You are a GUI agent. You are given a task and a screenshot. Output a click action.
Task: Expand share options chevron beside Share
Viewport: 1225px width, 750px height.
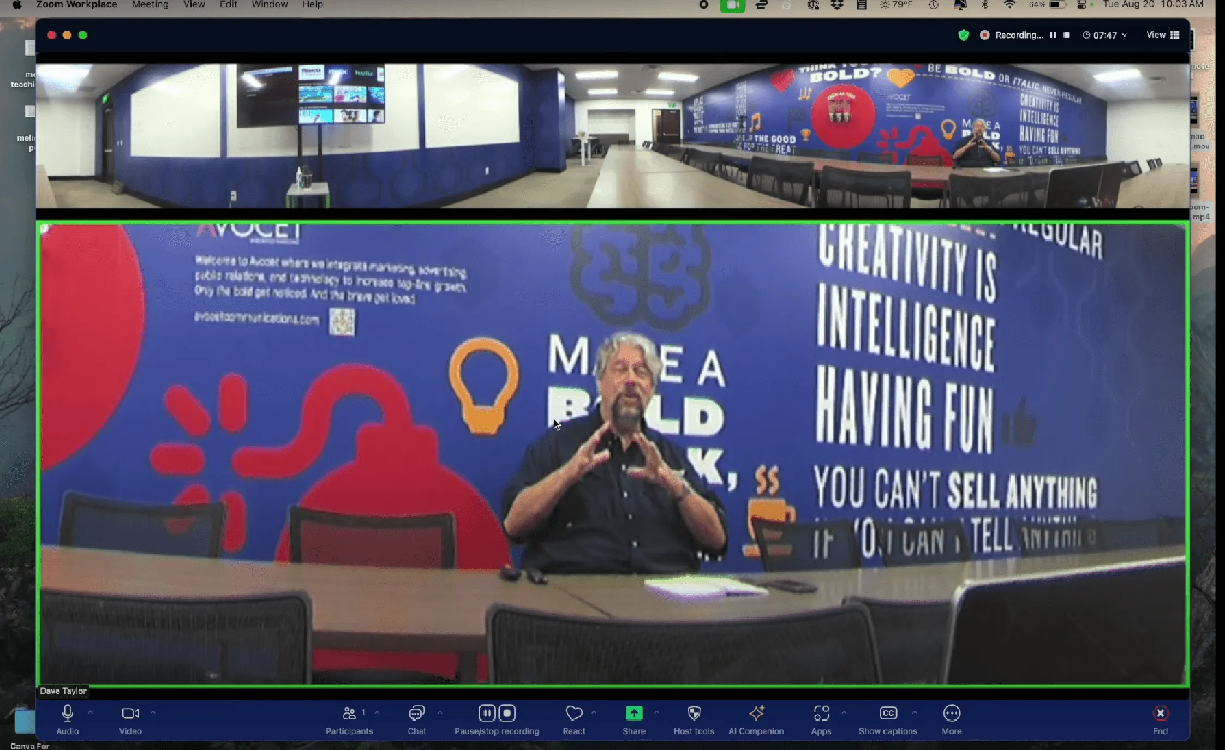coord(656,712)
